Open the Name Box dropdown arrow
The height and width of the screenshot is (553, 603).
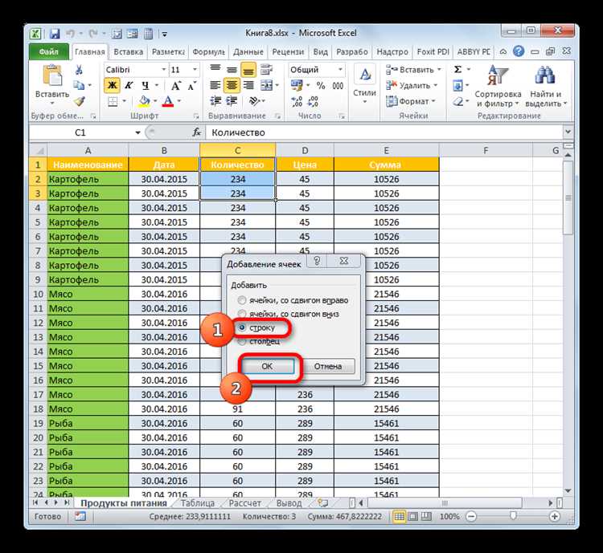[x=137, y=132]
